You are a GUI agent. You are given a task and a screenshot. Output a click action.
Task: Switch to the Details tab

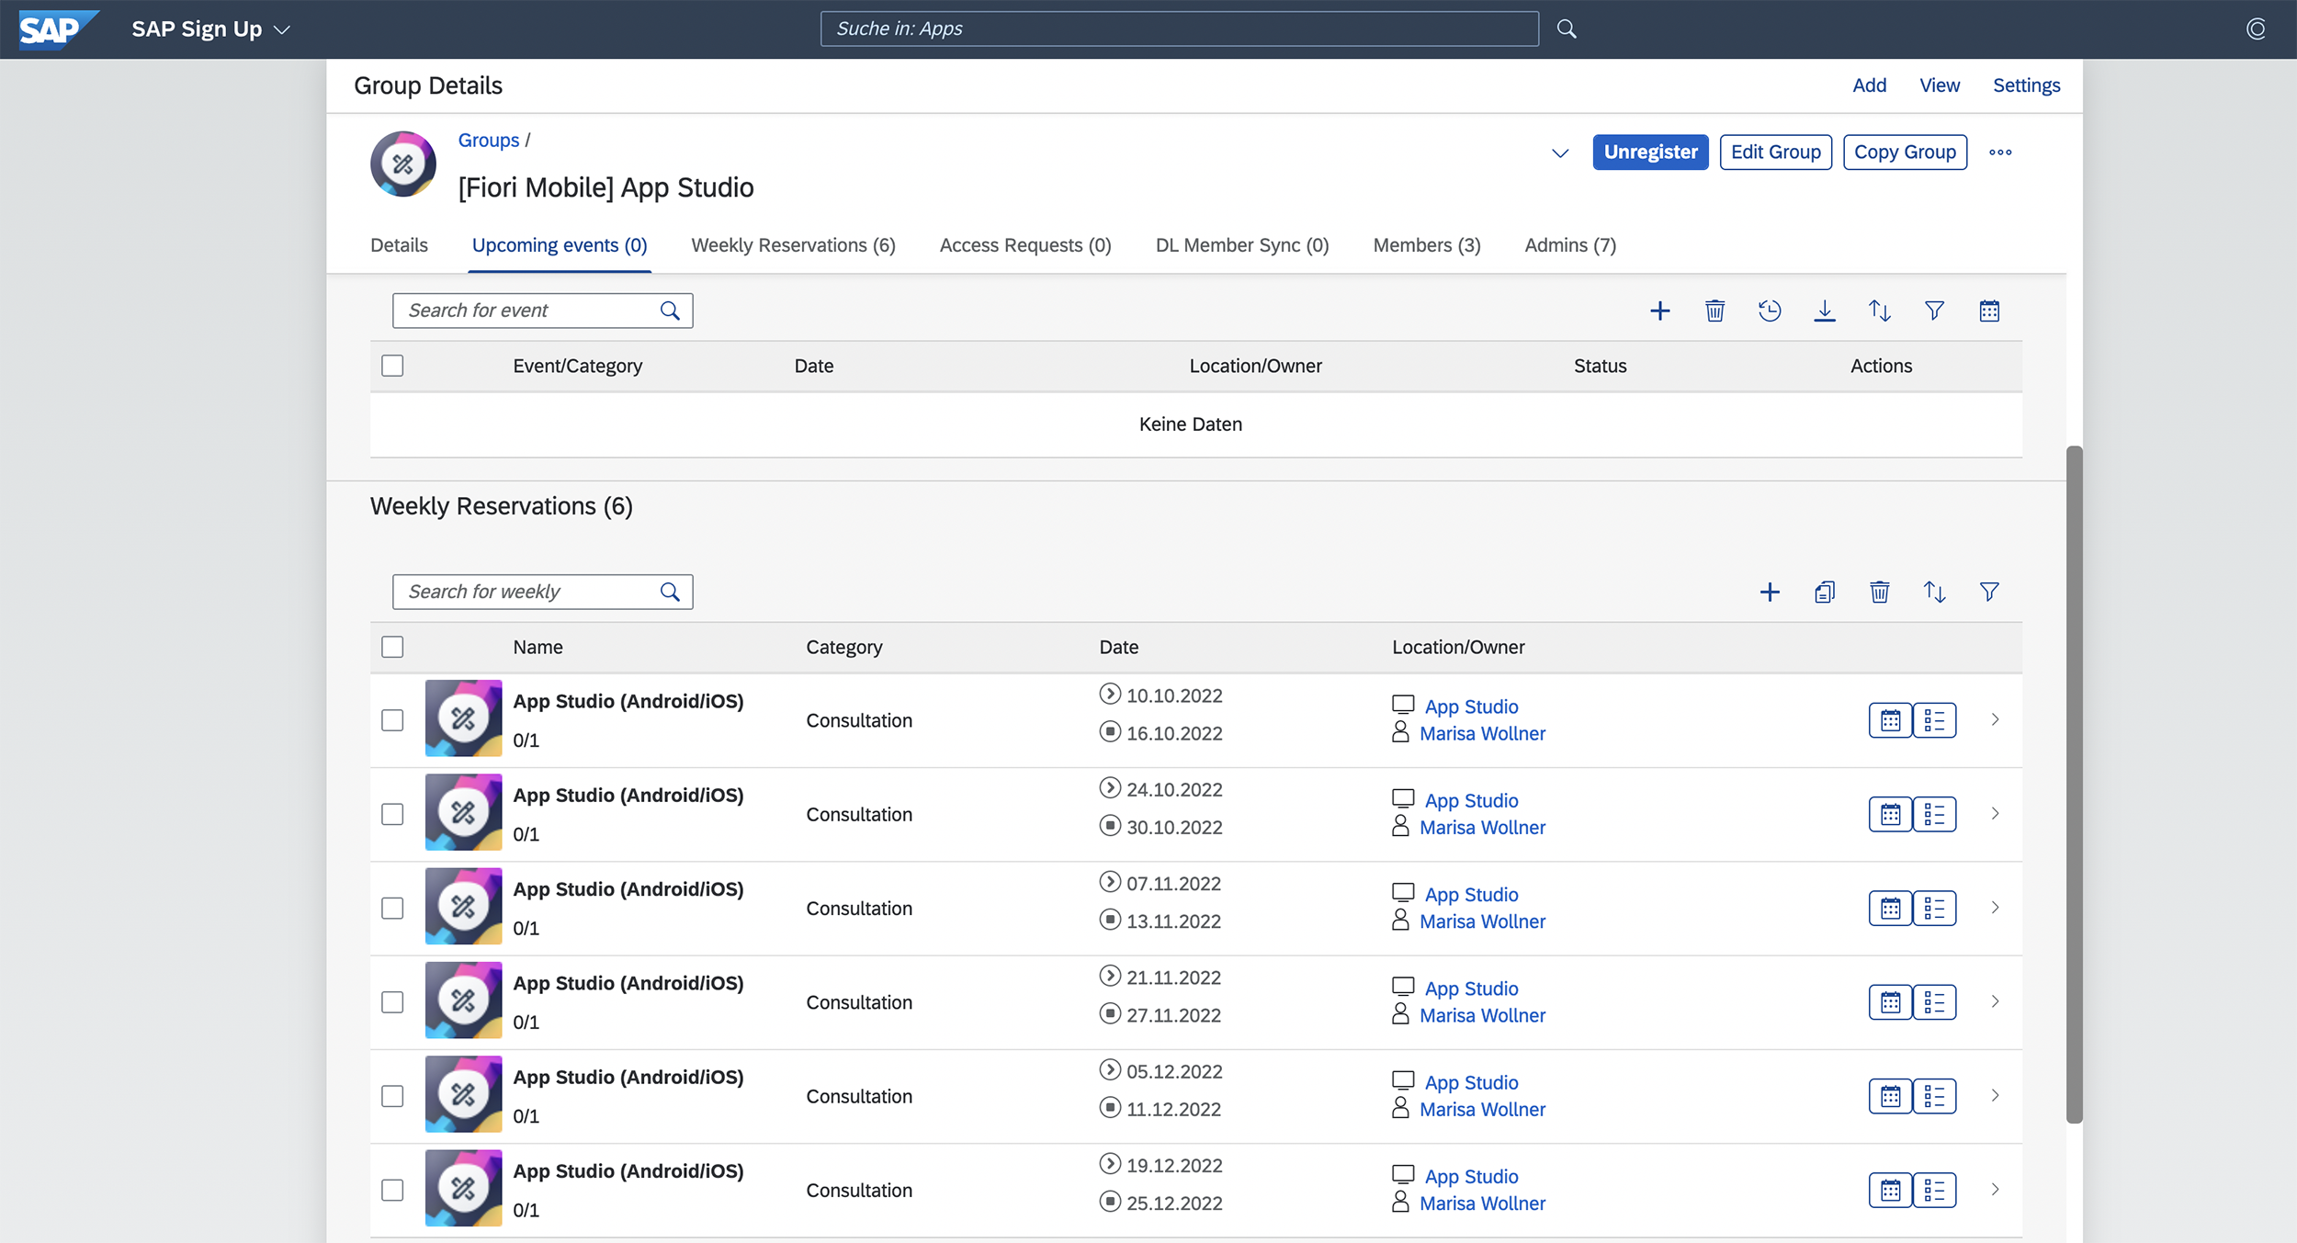point(399,245)
